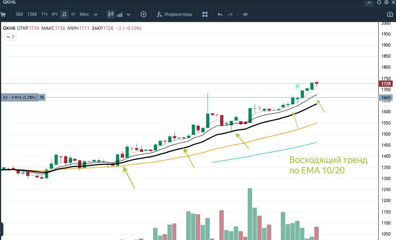The width and height of the screenshot is (396, 240).
Task: Click the МАКС 1736 high value
Action: pyautogui.click(x=53, y=28)
